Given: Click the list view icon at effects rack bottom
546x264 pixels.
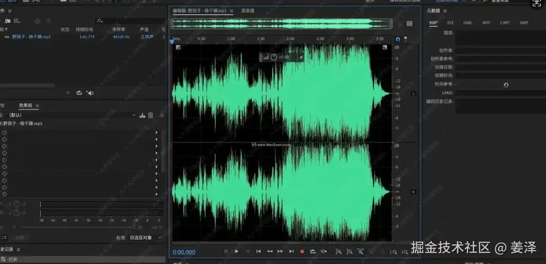Looking at the screenshot, I should 4,237.
